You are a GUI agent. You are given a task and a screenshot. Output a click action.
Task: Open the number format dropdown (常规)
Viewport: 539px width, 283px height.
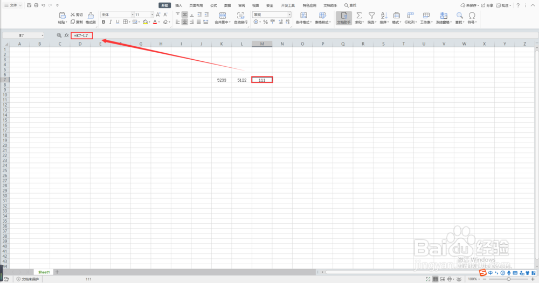click(289, 15)
